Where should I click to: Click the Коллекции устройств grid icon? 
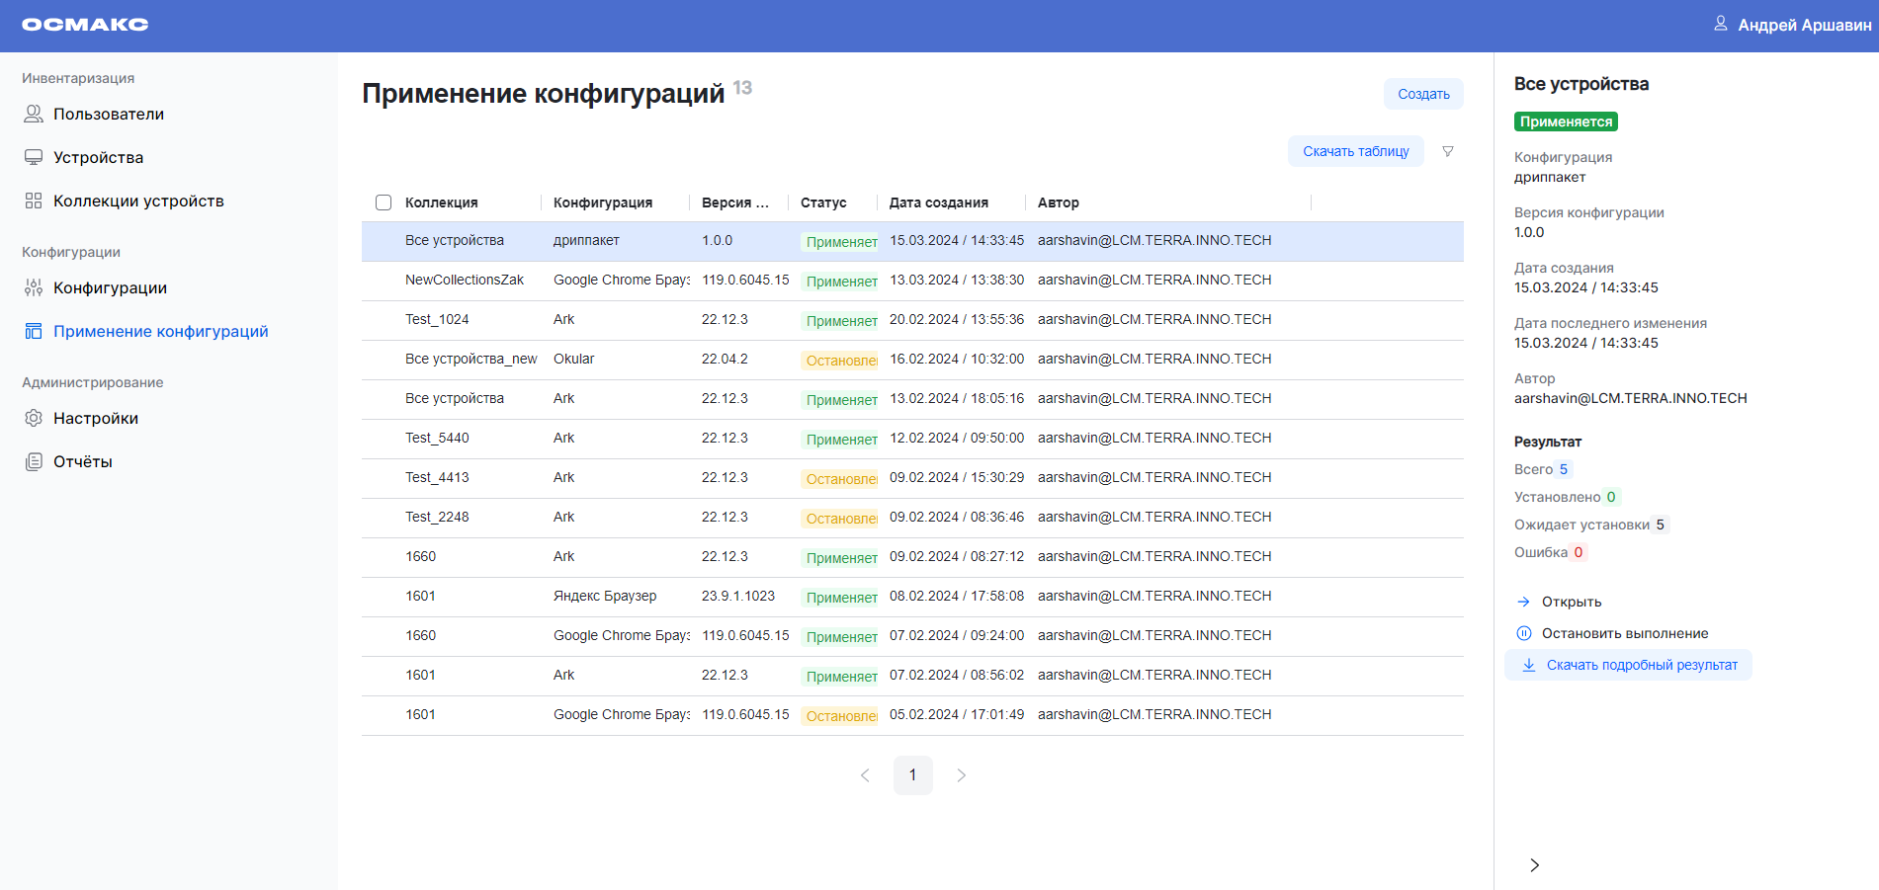coord(34,202)
